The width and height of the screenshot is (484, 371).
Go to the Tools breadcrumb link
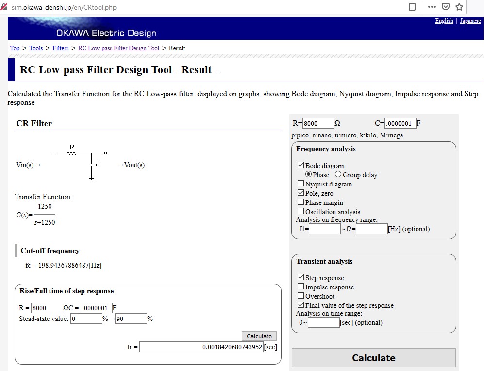point(36,48)
